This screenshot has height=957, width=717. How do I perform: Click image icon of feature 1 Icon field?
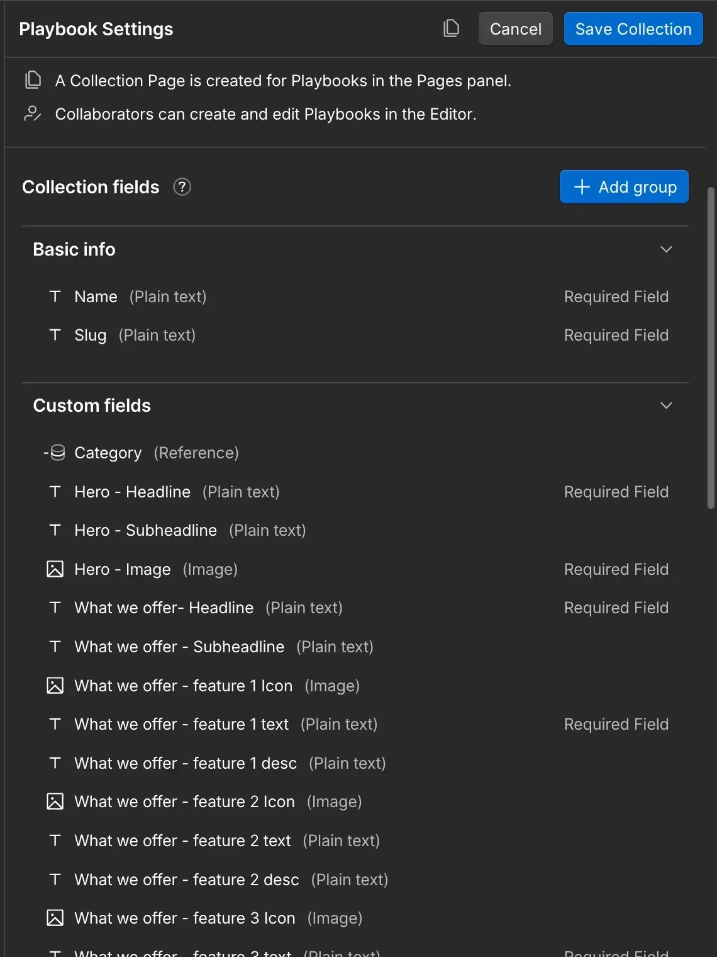coord(55,686)
